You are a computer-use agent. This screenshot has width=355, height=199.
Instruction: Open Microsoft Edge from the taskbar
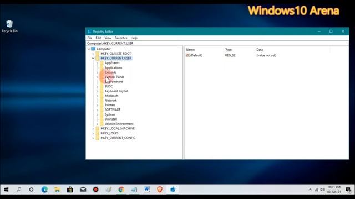click(x=44, y=190)
